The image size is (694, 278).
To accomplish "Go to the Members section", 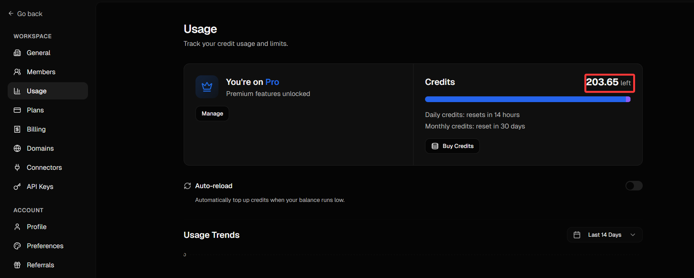I will coord(48,72).
